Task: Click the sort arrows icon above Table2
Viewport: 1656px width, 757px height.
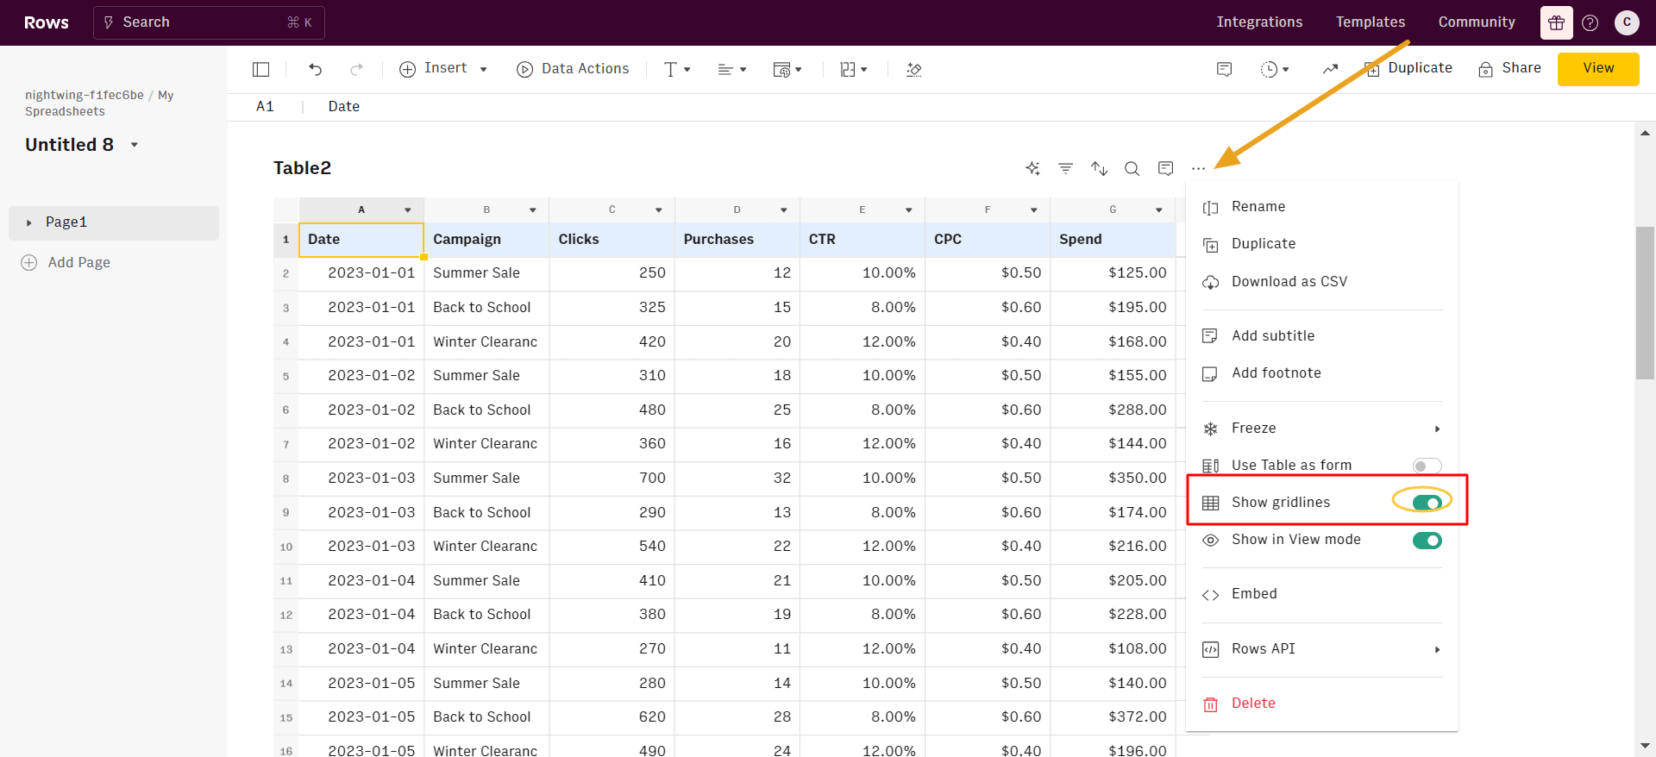Action: tap(1099, 168)
